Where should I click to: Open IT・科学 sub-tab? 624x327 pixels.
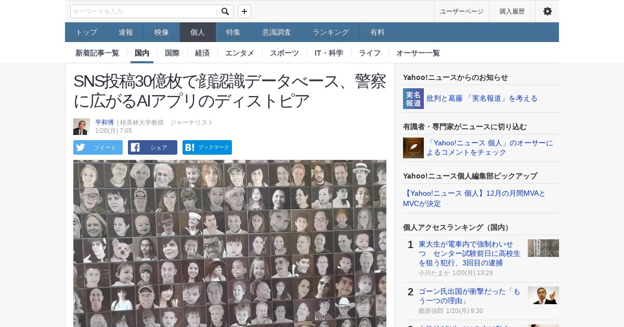tap(329, 53)
